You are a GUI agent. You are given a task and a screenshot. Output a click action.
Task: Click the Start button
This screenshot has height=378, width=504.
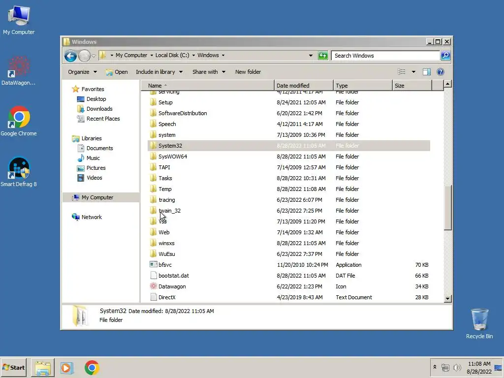[13, 367]
